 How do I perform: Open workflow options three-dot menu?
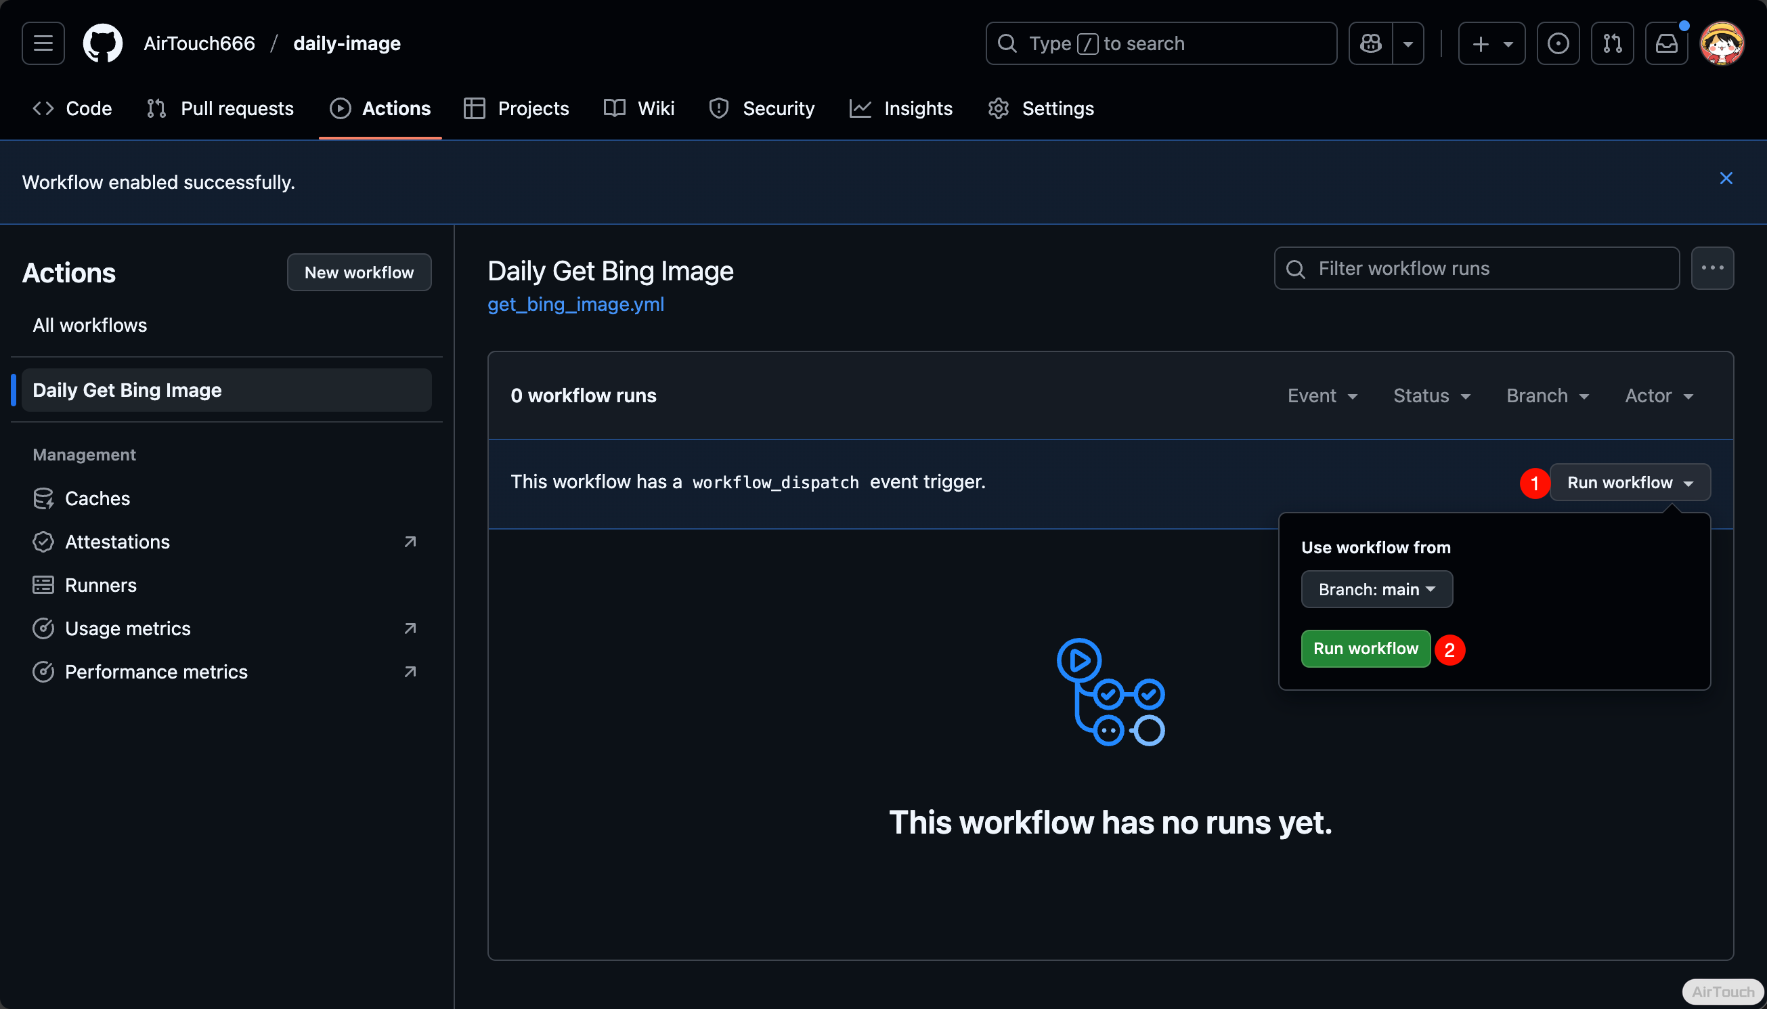point(1711,268)
